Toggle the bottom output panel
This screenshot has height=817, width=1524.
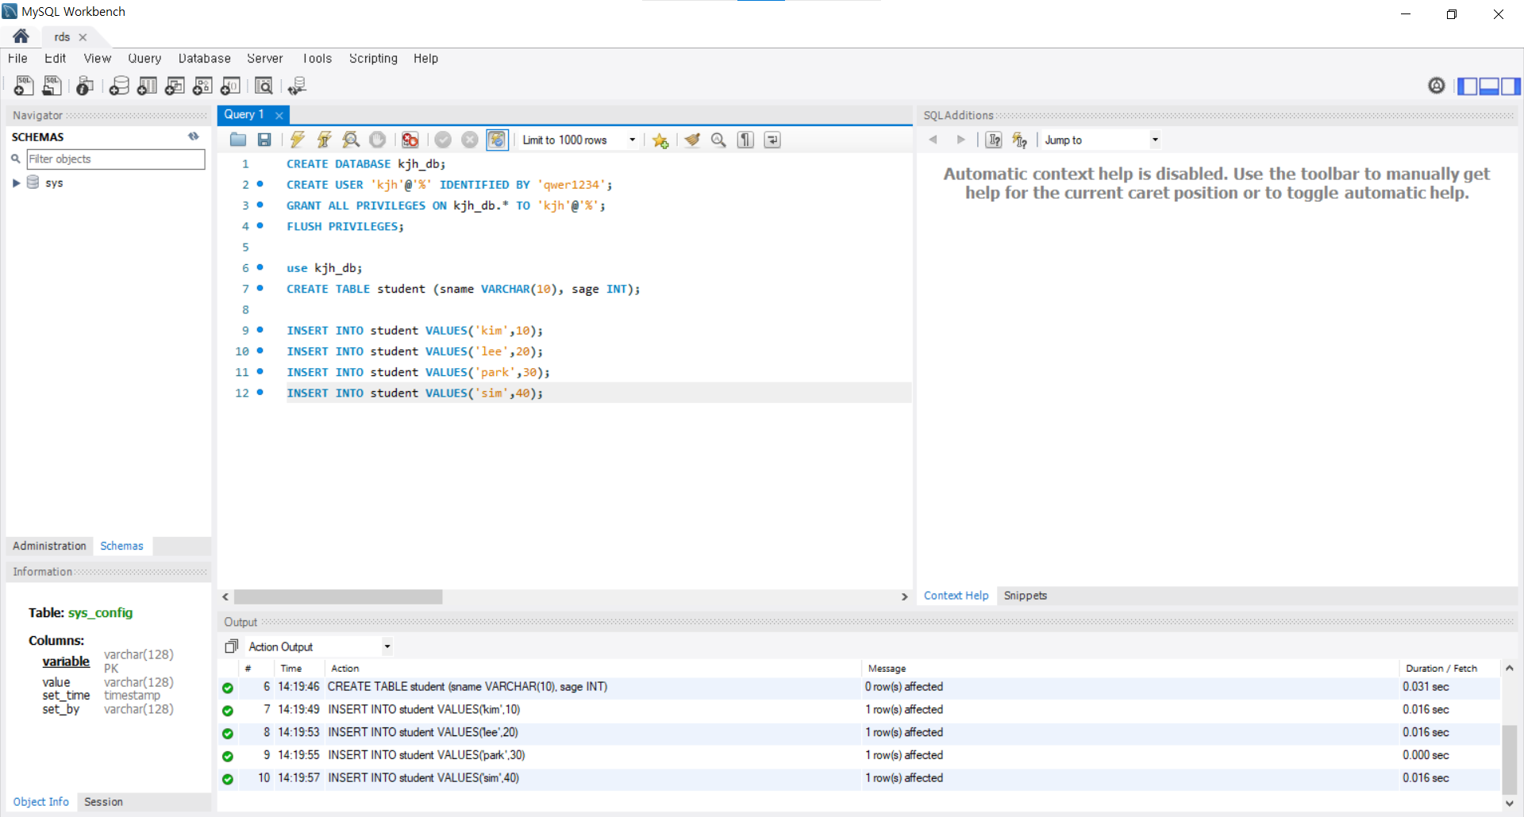click(x=1489, y=86)
